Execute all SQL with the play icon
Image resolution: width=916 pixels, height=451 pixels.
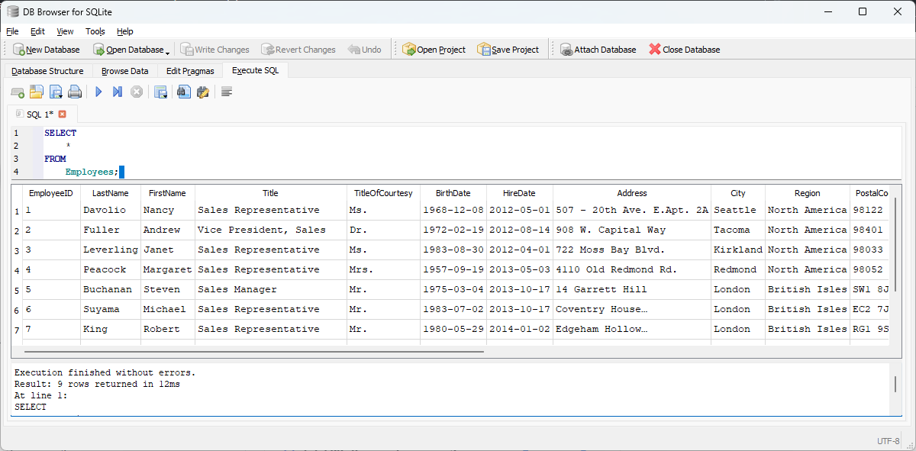98,92
